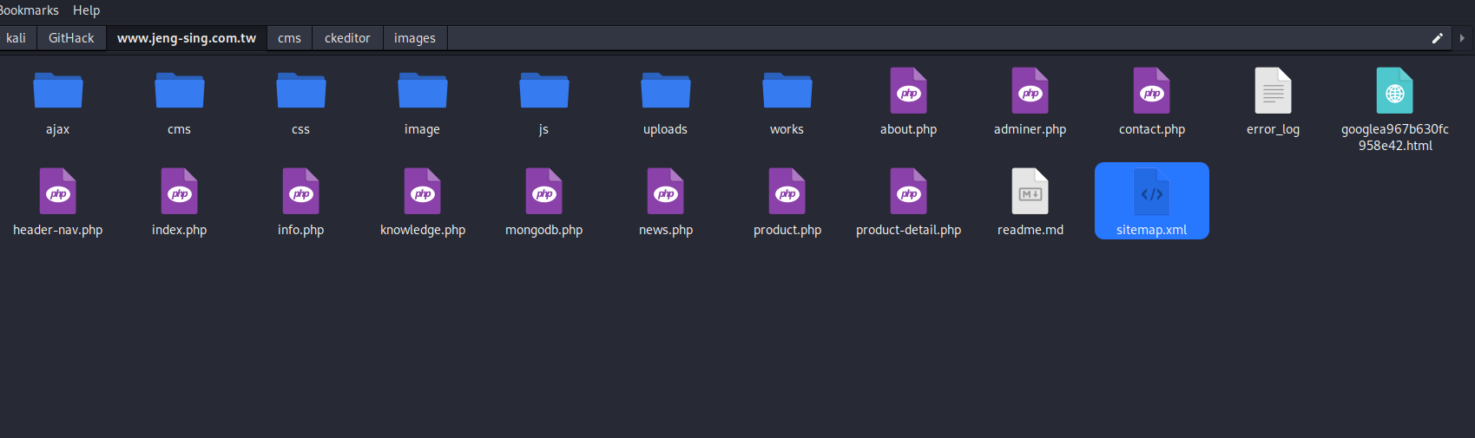Select the index.php file icon
The image size is (1475, 438).
point(180,191)
